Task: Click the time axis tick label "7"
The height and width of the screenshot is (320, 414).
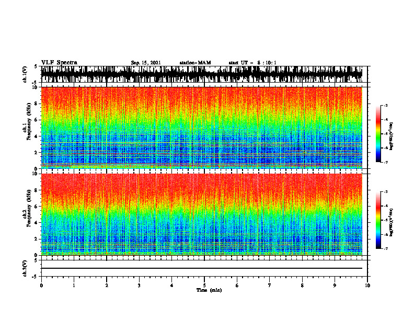Action: coord(270,285)
